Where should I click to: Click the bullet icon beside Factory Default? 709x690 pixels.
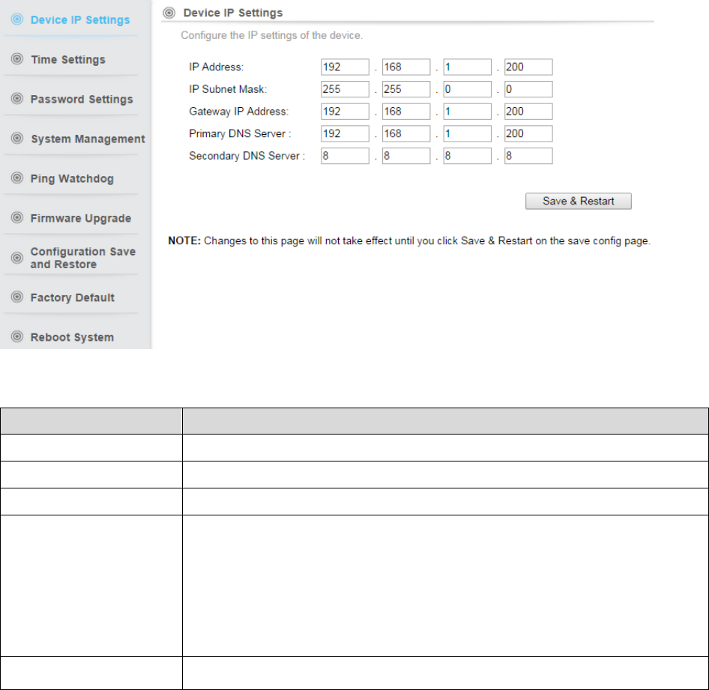16,297
